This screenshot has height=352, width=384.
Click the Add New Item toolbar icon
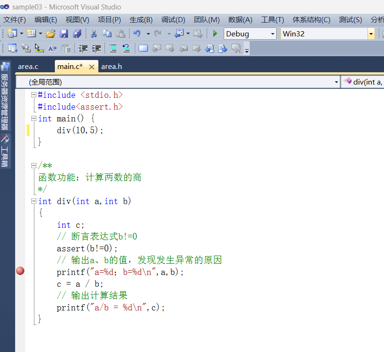pos(31,33)
